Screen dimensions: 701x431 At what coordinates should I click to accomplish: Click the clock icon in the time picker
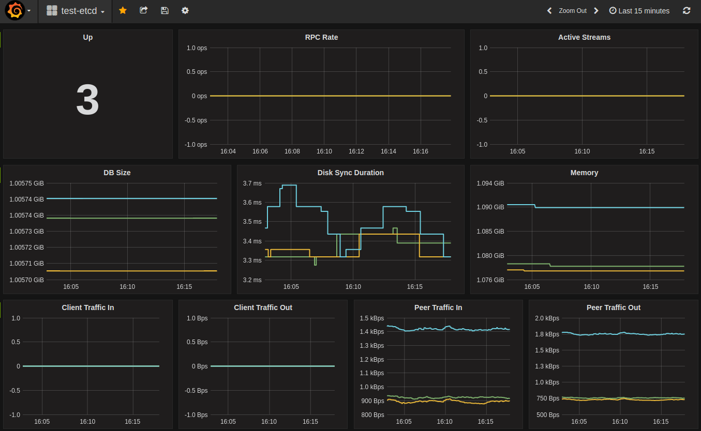(x=613, y=10)
